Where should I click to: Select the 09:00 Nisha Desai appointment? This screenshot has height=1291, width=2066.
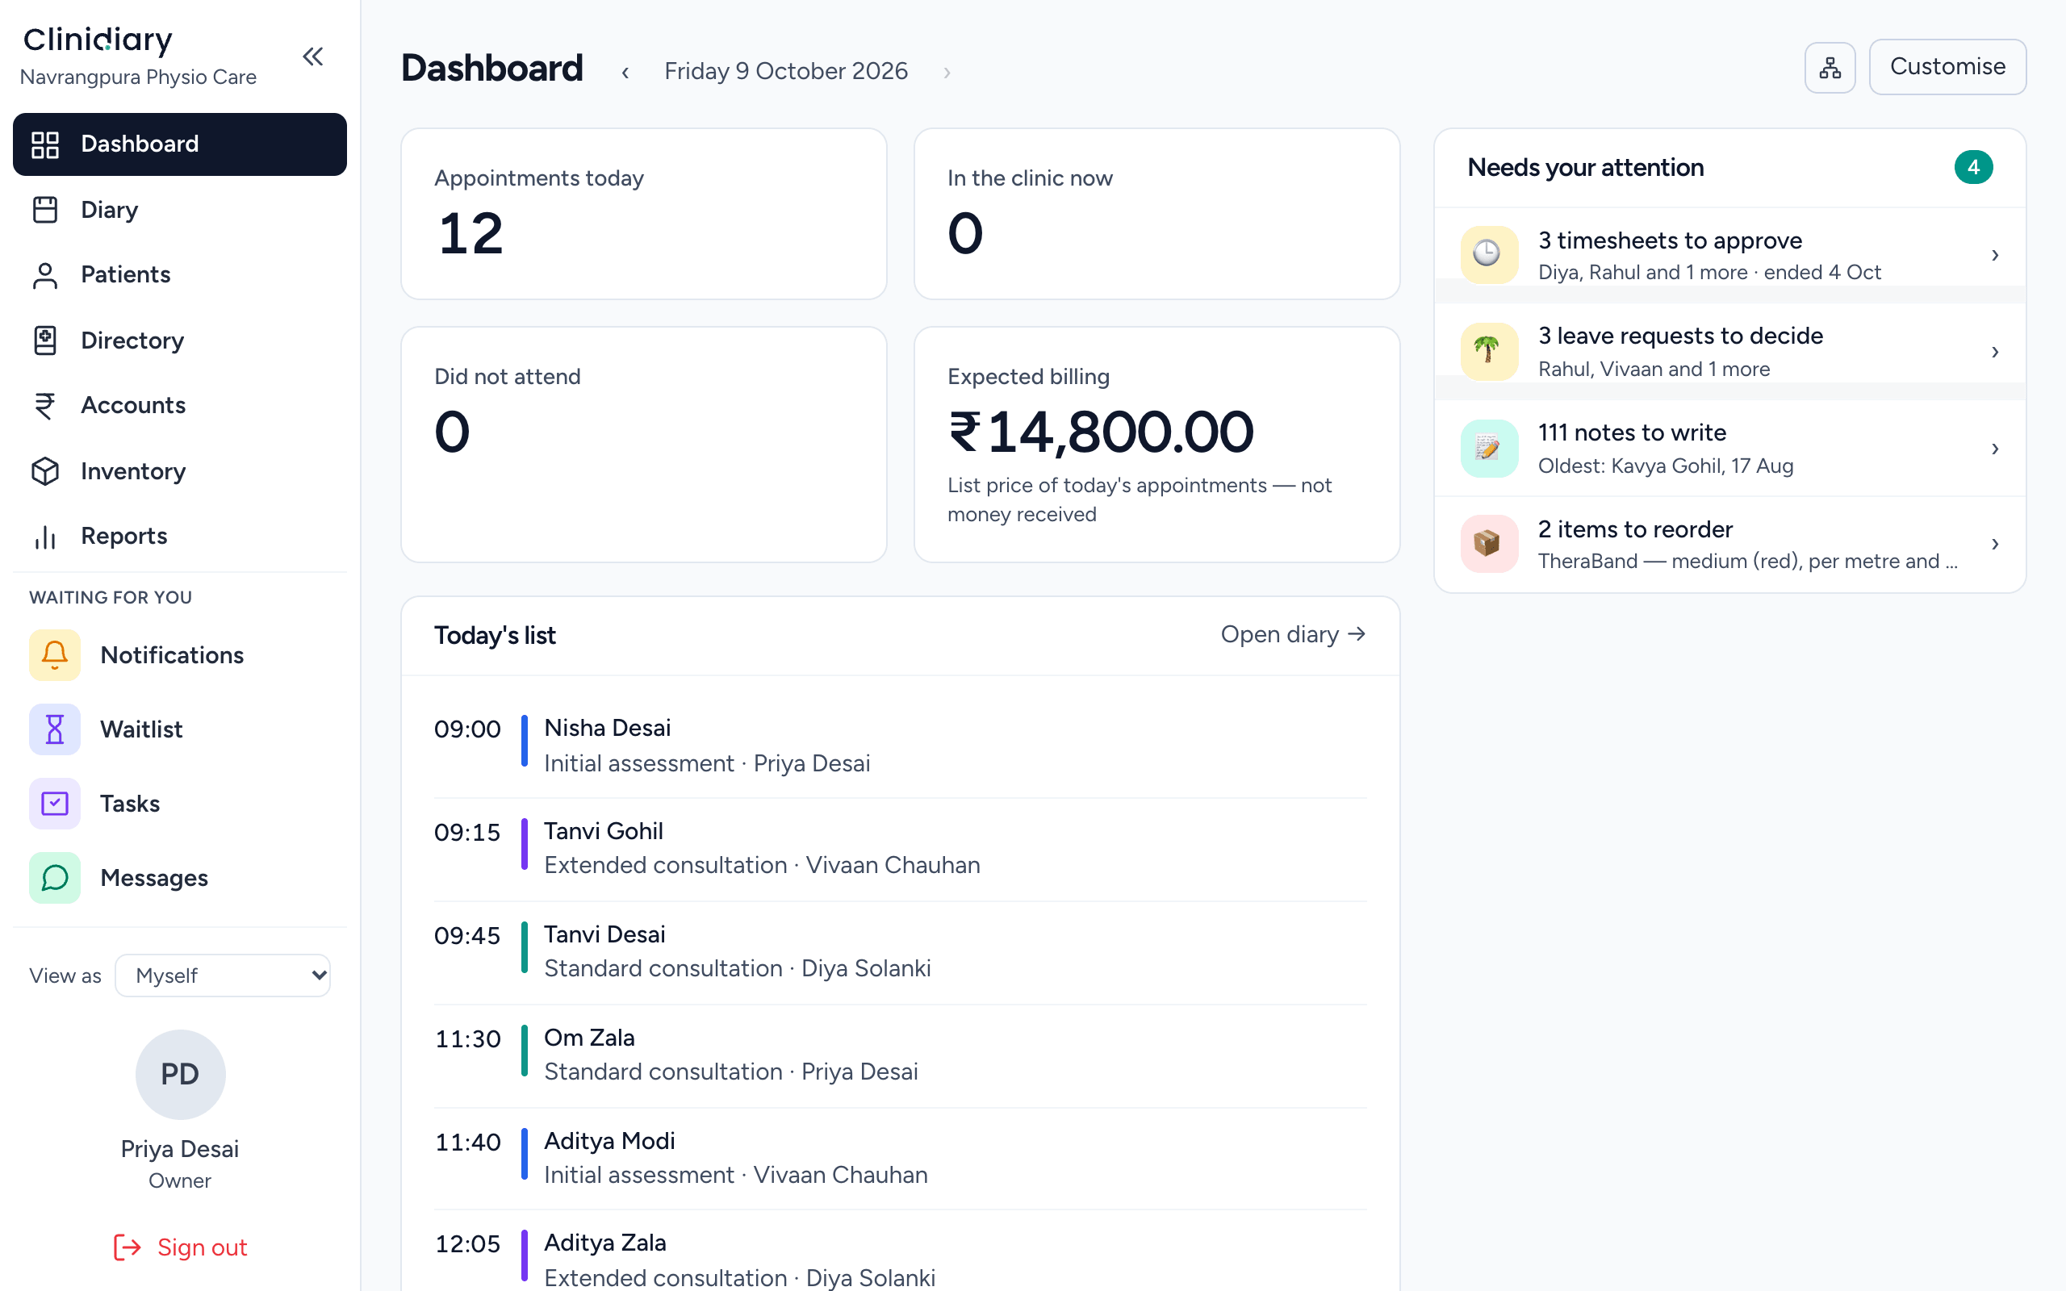pos(900,746)
